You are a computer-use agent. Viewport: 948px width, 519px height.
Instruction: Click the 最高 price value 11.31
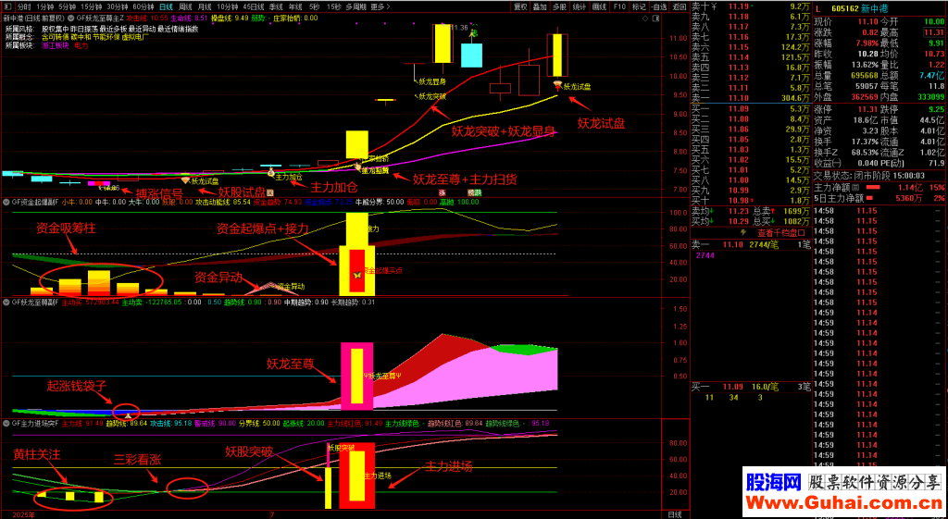(933, 31)
